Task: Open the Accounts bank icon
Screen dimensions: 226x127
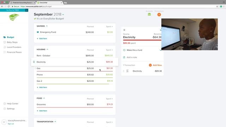Action: tap(149, 14)
